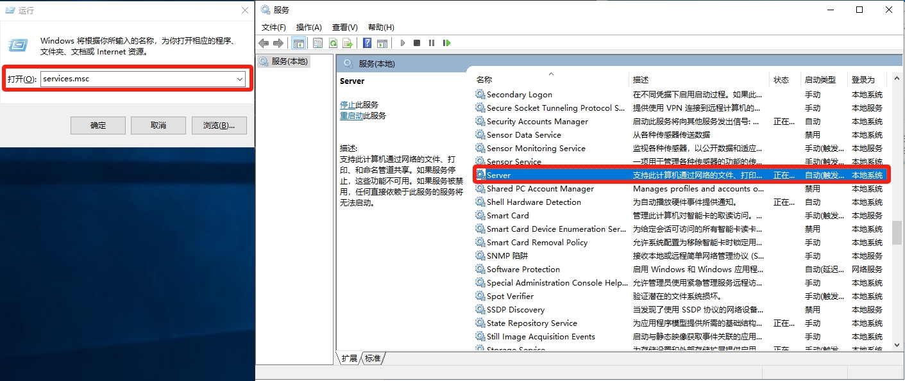
Task: Open the services.msc dropdown in the Run dialog
Action: tap(241, 79)
